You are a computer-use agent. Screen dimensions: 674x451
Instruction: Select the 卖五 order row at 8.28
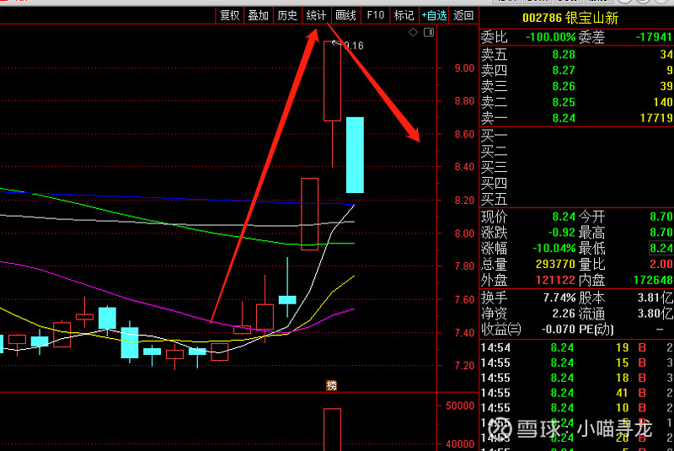pyautogui.click(x=576, y=54)
